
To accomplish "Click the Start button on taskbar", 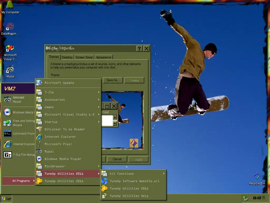I will [7, 199].
